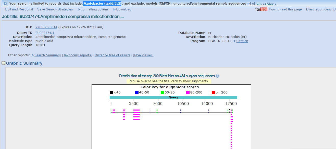Open Save Search Strategies
This screenshot has width=336, height=149.
(x=55, y=9)
